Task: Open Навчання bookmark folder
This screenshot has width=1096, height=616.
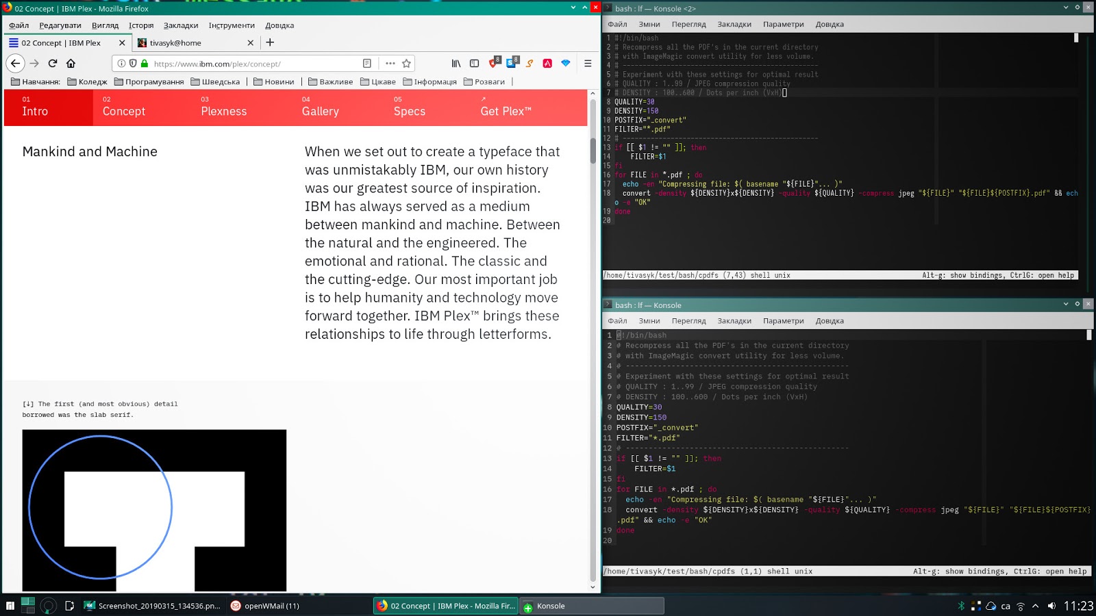Action: [36, 81]
